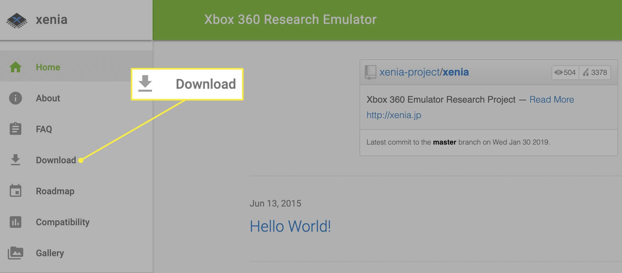The width and height of the screenshot is (622, 273).
Task: Click the Download arrow icon in the sidebar
Action: click(x=16, y=160)
